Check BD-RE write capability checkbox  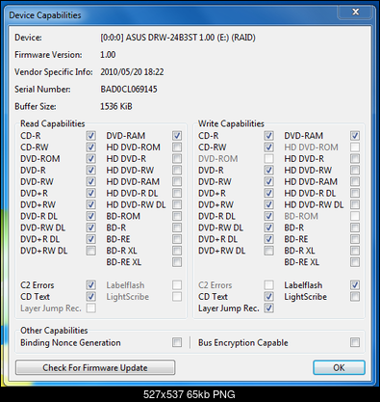[x=355, y=239]
